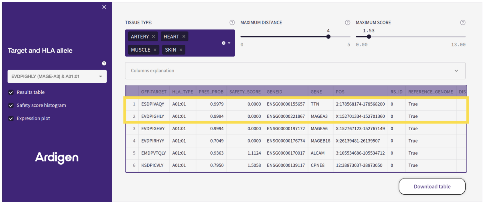Sort by GENEID column header
Image resolution: width=485 pixels, height=203 pixels.
pyautogui.click(x=286, y=92)
